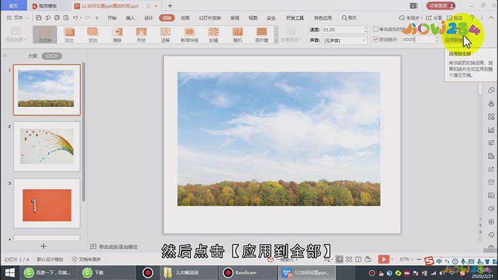Apply the 新闻快报 newsflash transition
Image resolution: width=498 pixels, height=280 pixels.
point(189,34)
